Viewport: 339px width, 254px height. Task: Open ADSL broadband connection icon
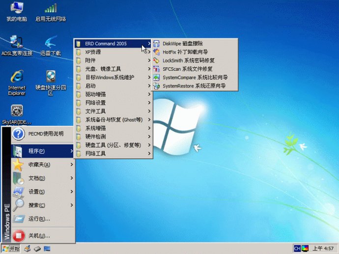pyautogui.click(x=17, y=46)
